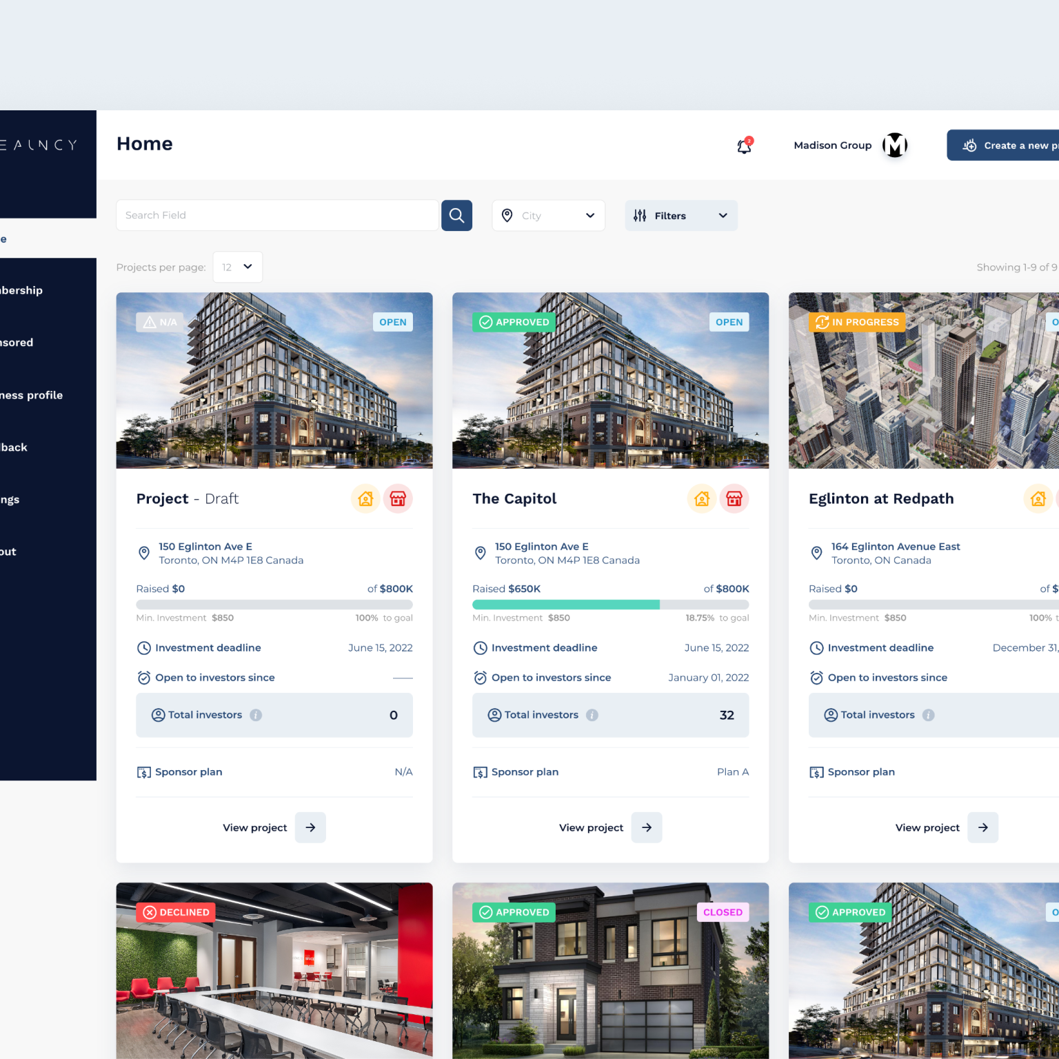Viewport: 1059px width, 1059px height.
Task: Click the location pin icon for Eglinton at Redpath
Action: 816,553
